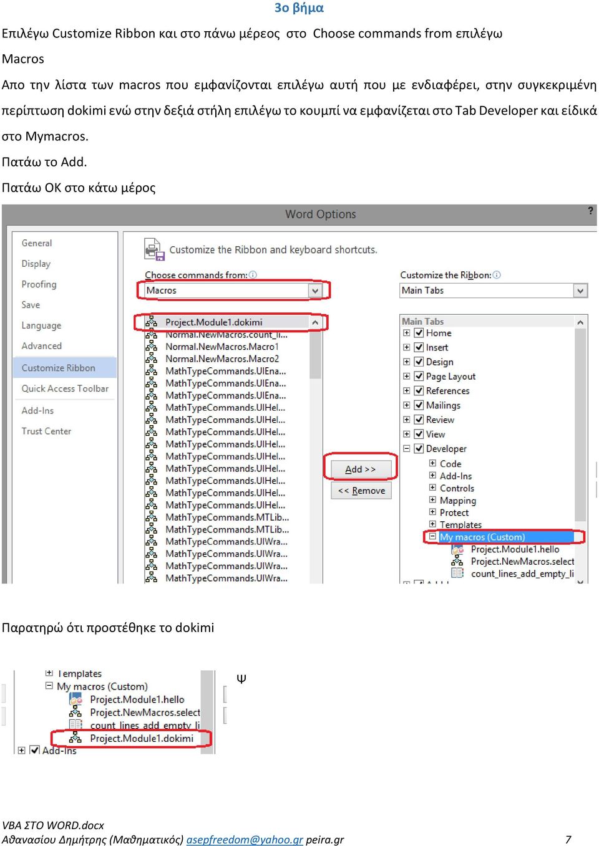
Task: Open the Choose commands from Macros dropdown
Action: point(315,291)
